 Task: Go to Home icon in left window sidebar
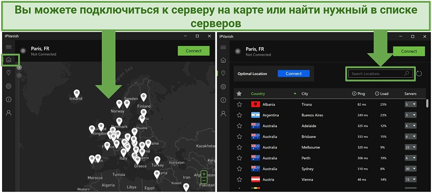[x=9, y=60]
